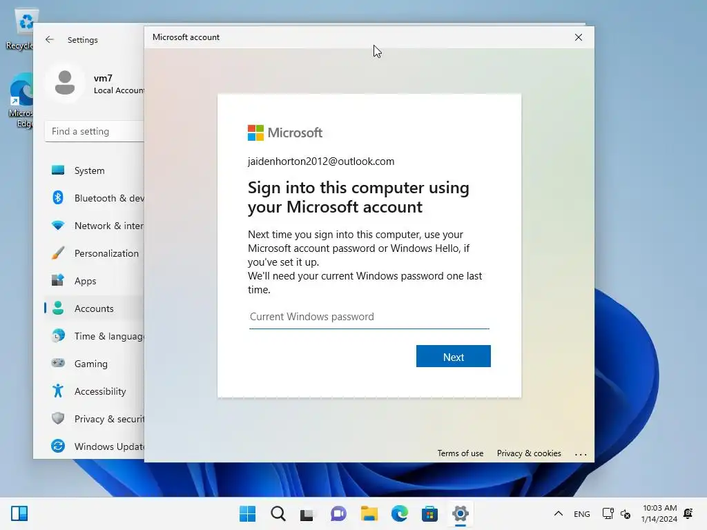Viewport: 707px width, 530px height.
Task: Click the Personalization paintbrush icon
Action: (58, 253)
